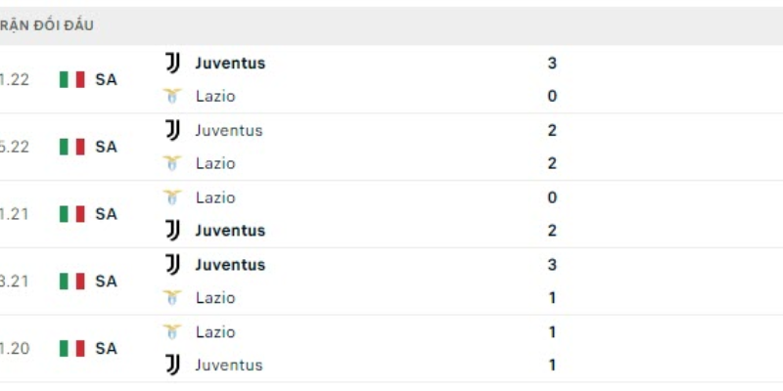Click Lazio name in the bottom 1-1 match
The height and width of the screenshot is (391, 783).
click(215, 331)
